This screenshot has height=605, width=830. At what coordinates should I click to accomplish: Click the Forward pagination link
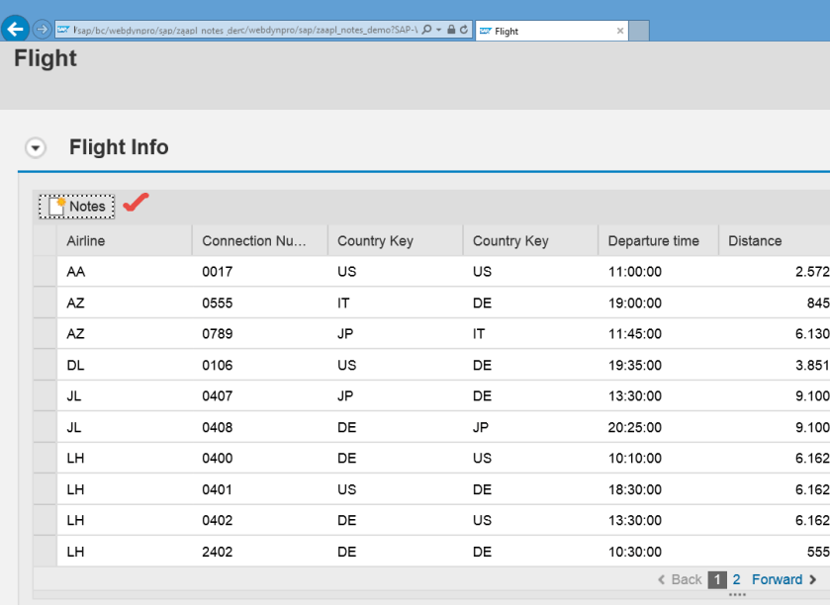click(777, 579)
